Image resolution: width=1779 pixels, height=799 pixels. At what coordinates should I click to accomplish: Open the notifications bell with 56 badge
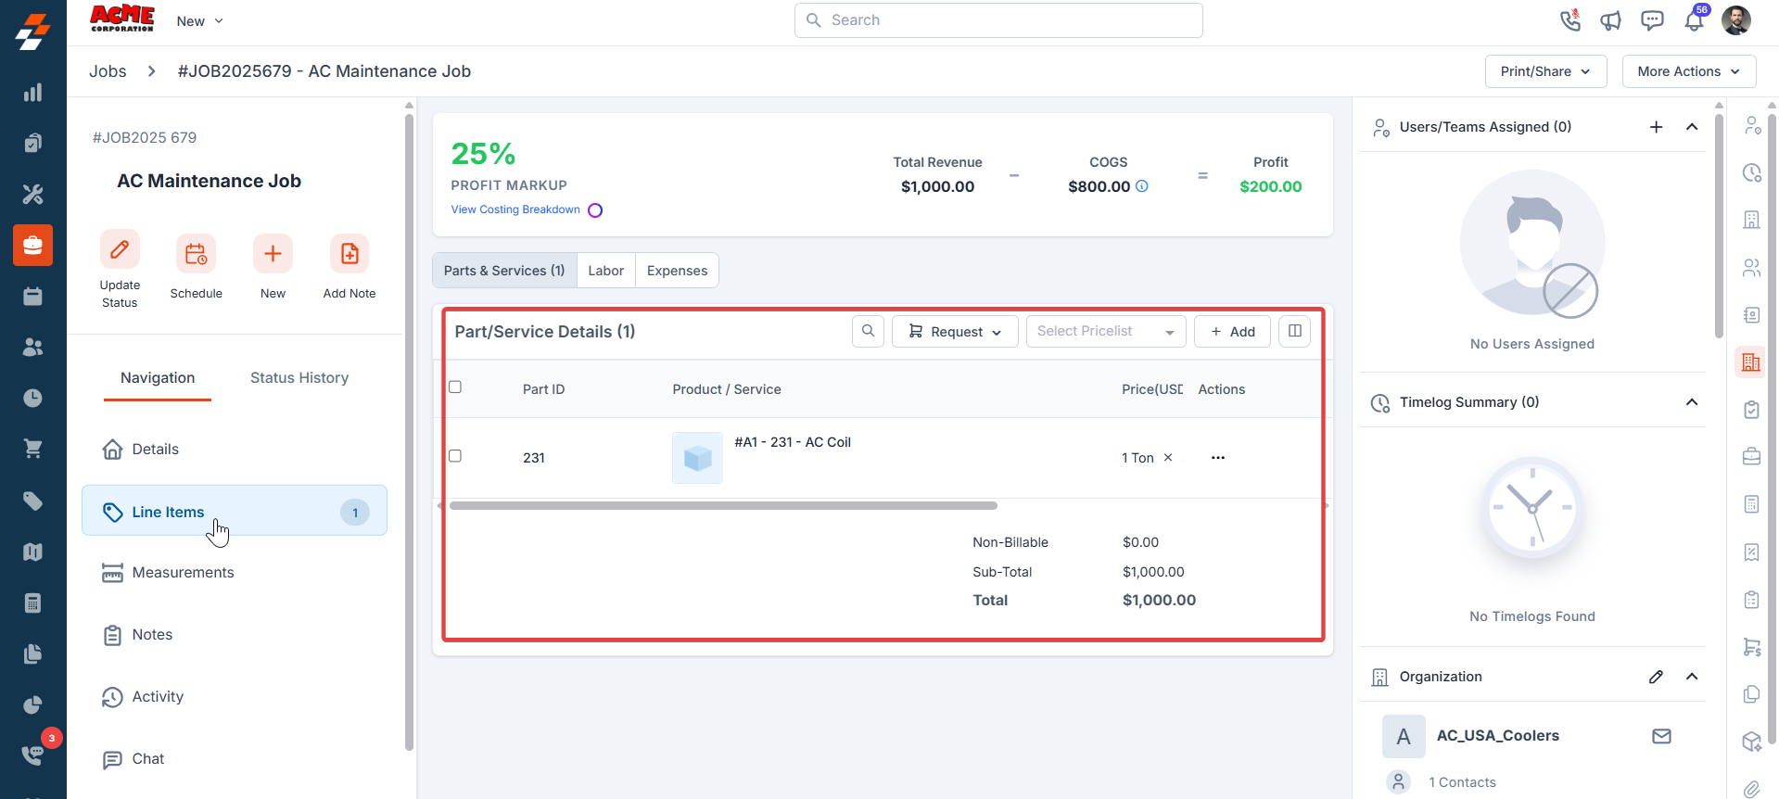point(1695,20)
